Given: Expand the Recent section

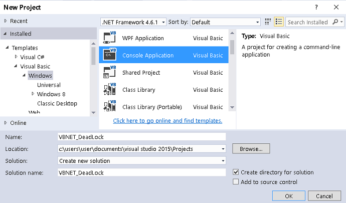Looking at the screenshot, I should tap(6, 21).
